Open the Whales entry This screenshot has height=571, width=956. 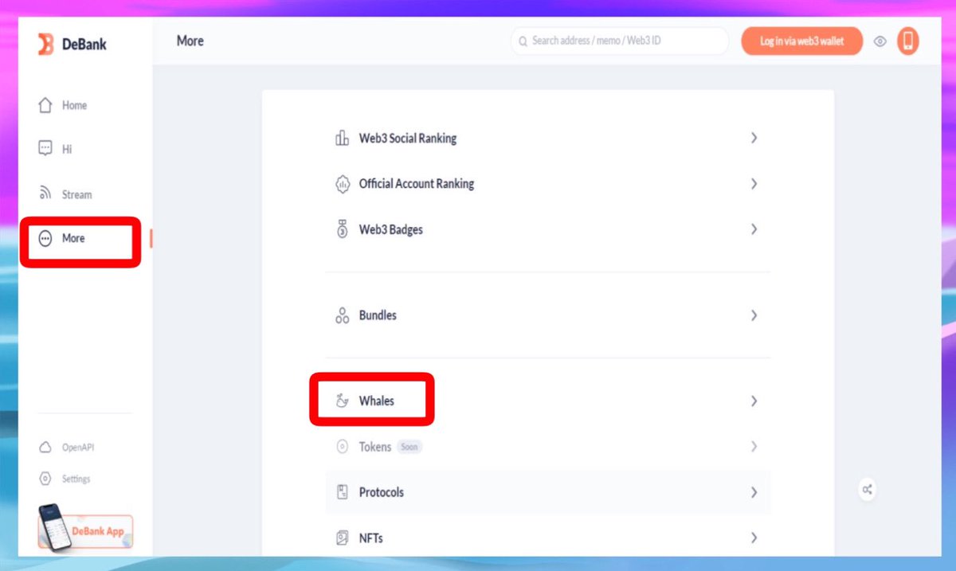[548, 401]
